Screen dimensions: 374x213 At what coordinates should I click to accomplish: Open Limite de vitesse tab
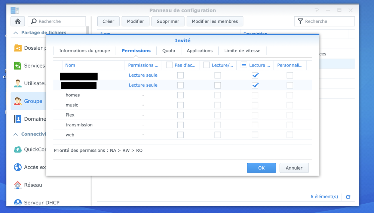[x=242, y=51]
